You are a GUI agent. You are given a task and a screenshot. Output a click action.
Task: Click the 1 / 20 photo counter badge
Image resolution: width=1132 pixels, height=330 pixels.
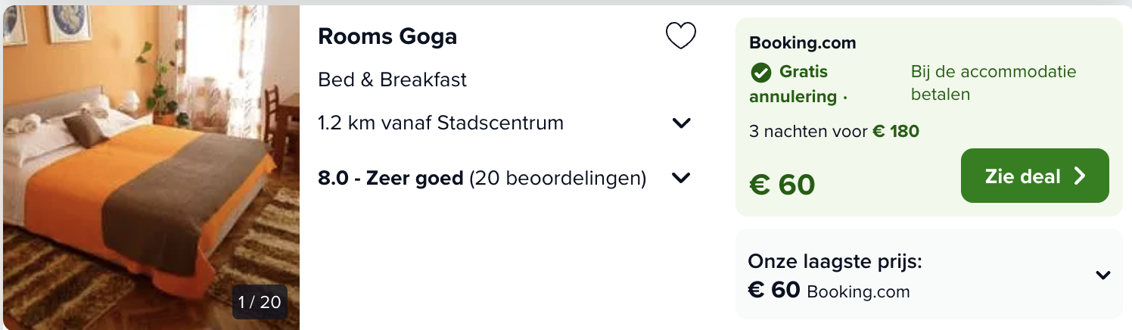(260, 303)
